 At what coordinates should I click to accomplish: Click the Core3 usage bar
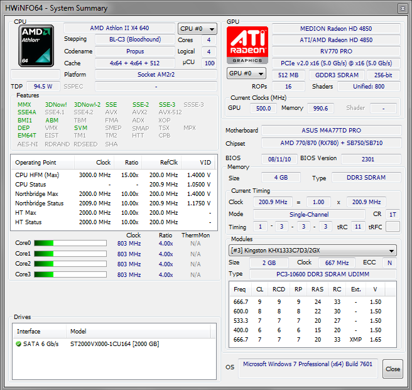[x=70, y=274]
